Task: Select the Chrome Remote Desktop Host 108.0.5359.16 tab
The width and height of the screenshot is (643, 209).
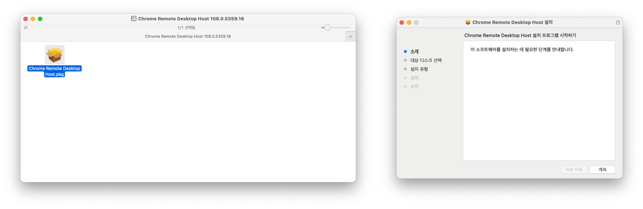Action: coord(188,36)
